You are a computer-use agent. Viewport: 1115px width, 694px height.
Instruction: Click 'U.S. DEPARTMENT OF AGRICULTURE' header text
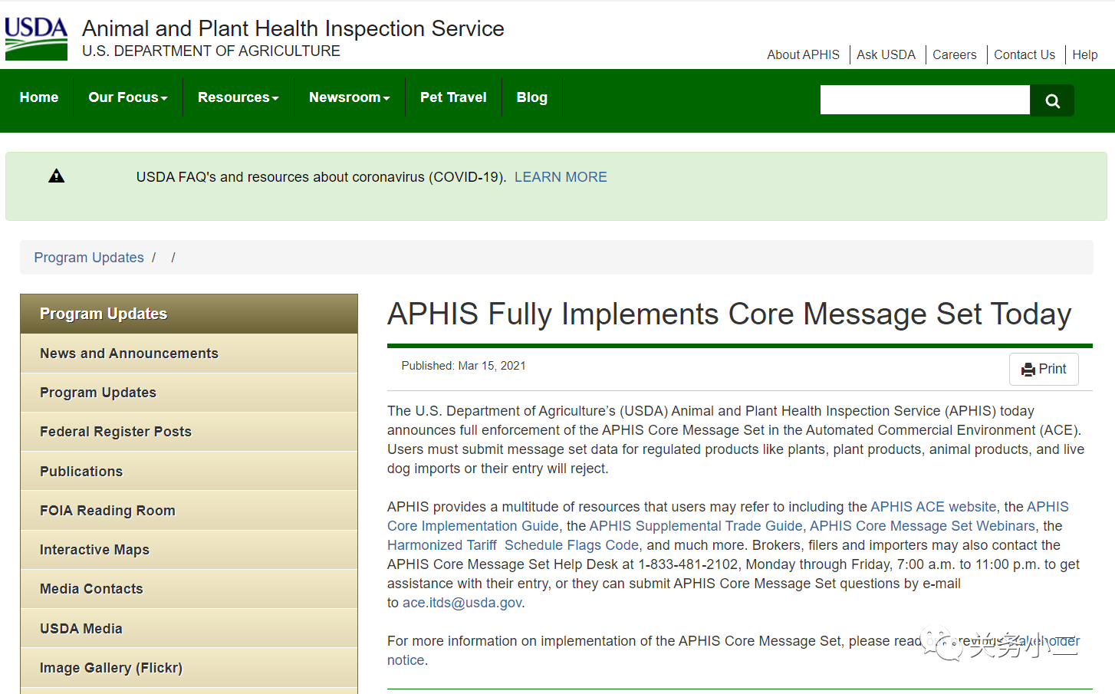(x=211, y=51)
